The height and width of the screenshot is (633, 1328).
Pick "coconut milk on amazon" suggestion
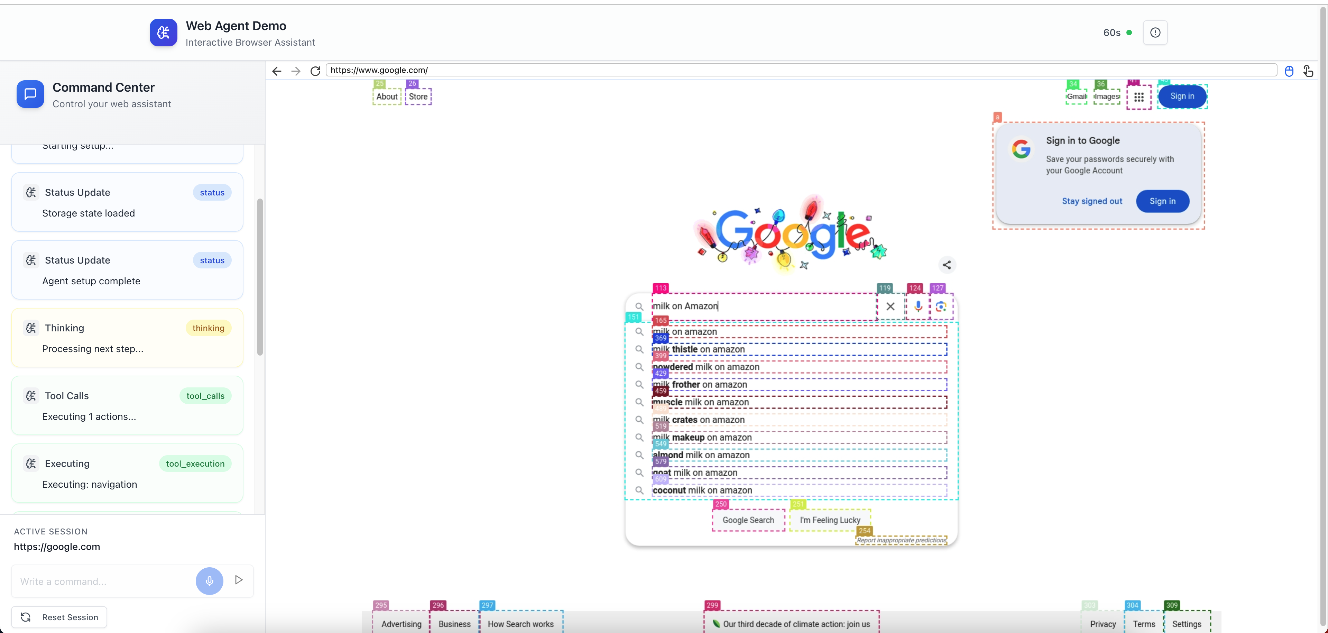point(799,491)
